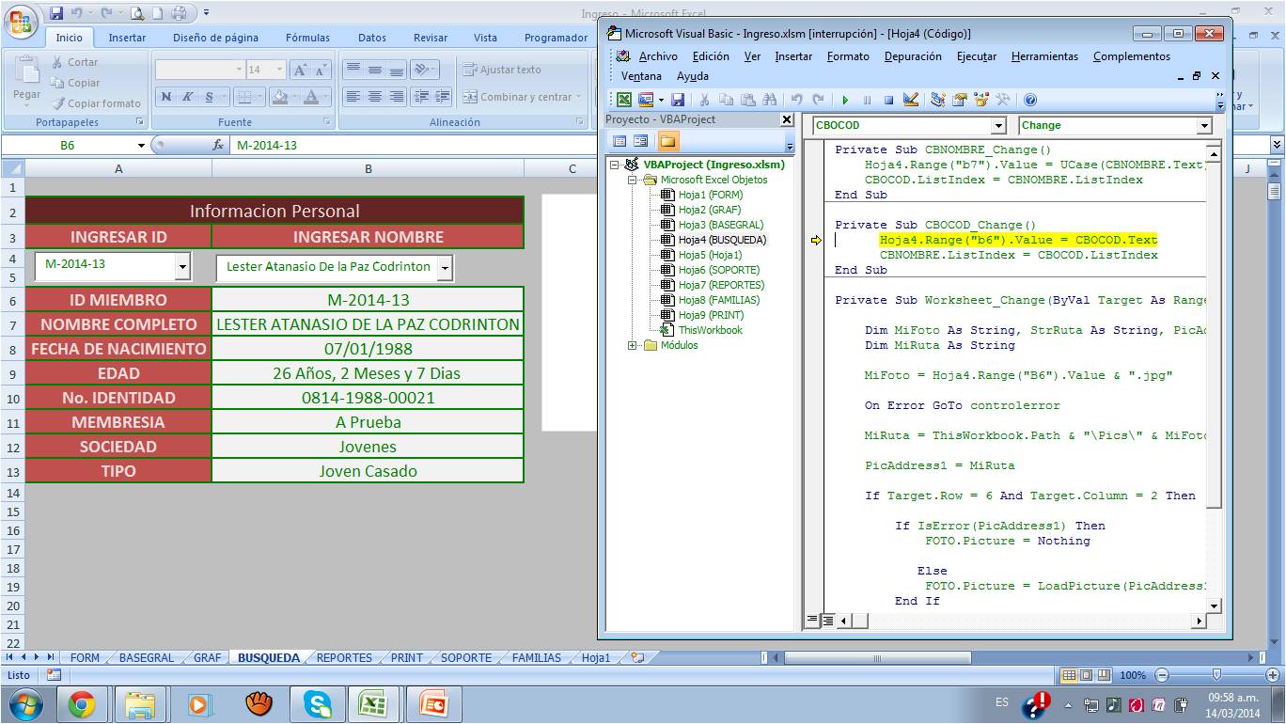
Task: Click Break pause icon in VBA toolbar
Action: [x=867, y=100]
